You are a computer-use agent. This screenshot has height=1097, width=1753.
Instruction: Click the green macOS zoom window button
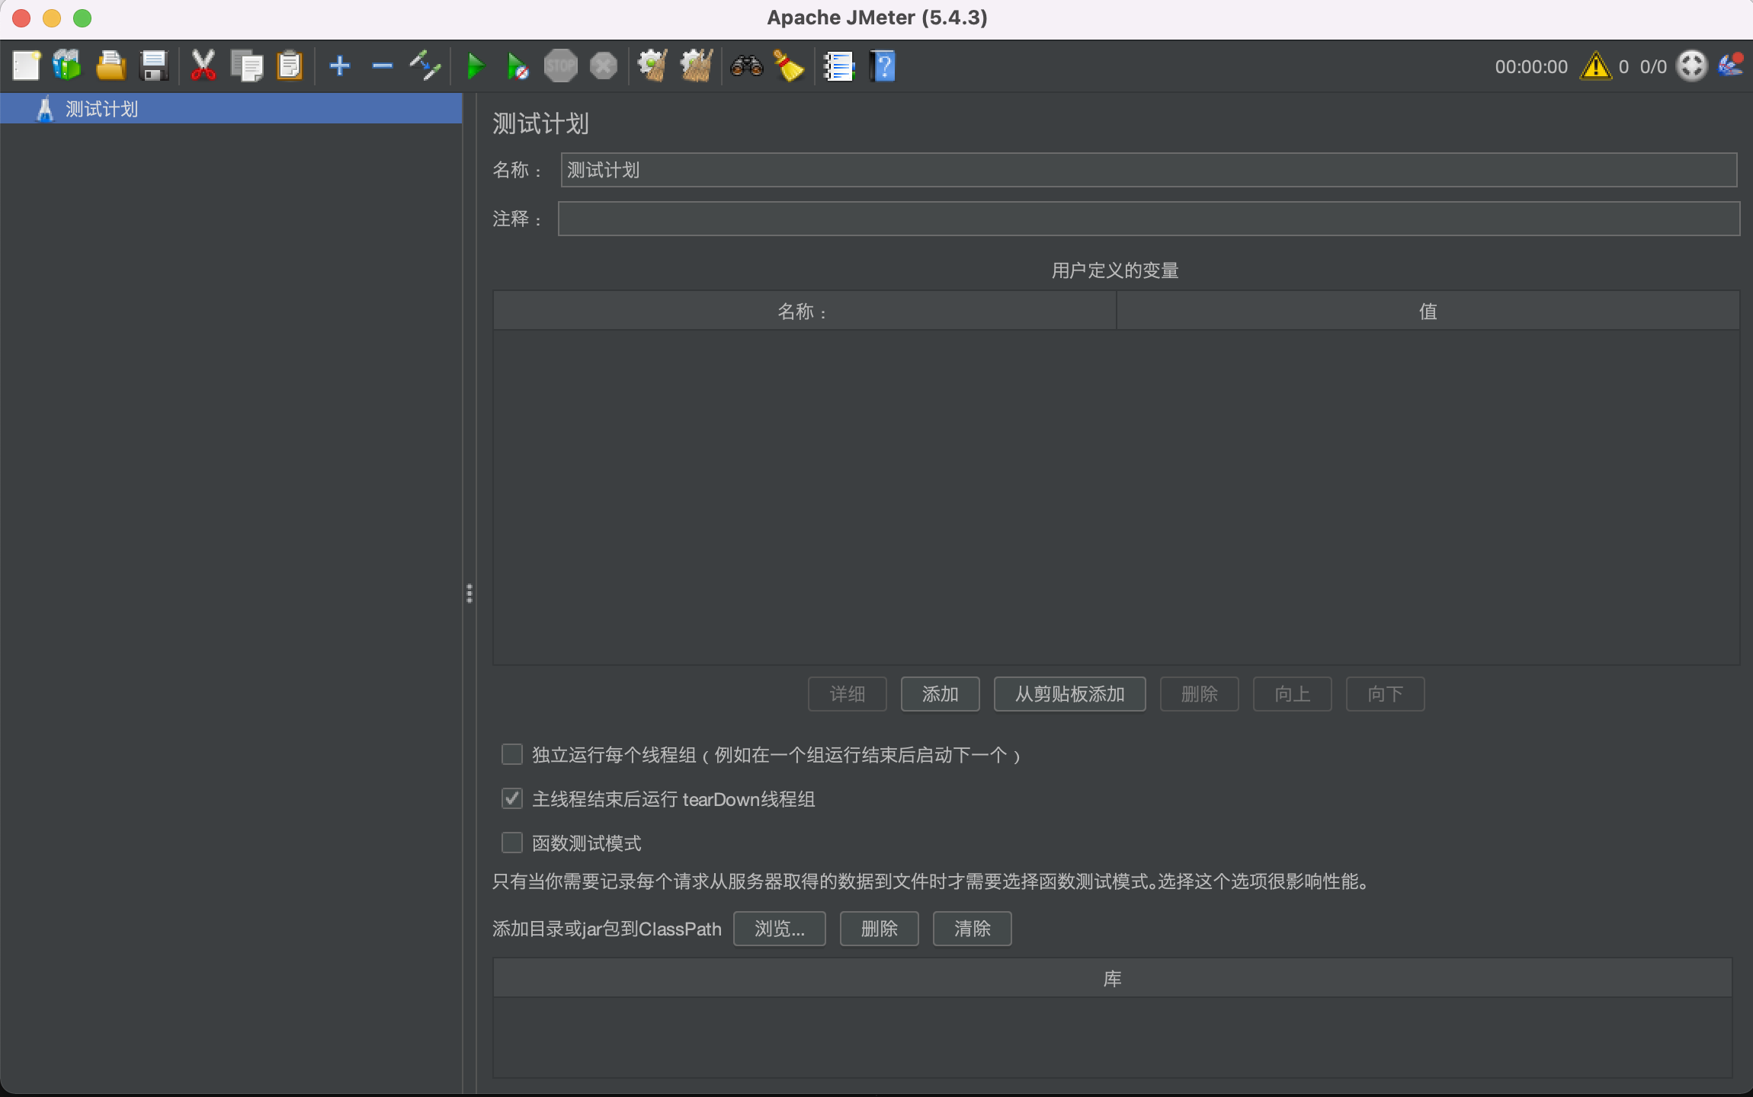pyautogui.click(x=82, y=18)
